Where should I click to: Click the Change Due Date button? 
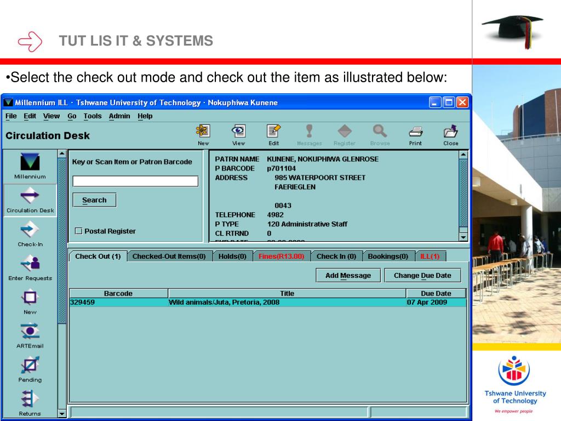tap(422, 275)
